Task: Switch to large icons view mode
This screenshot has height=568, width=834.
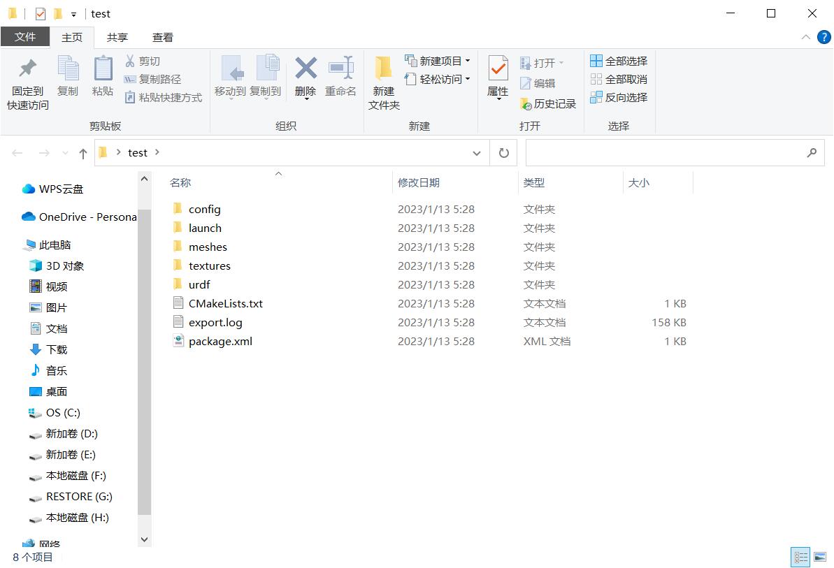Action: tap(821, 557)
